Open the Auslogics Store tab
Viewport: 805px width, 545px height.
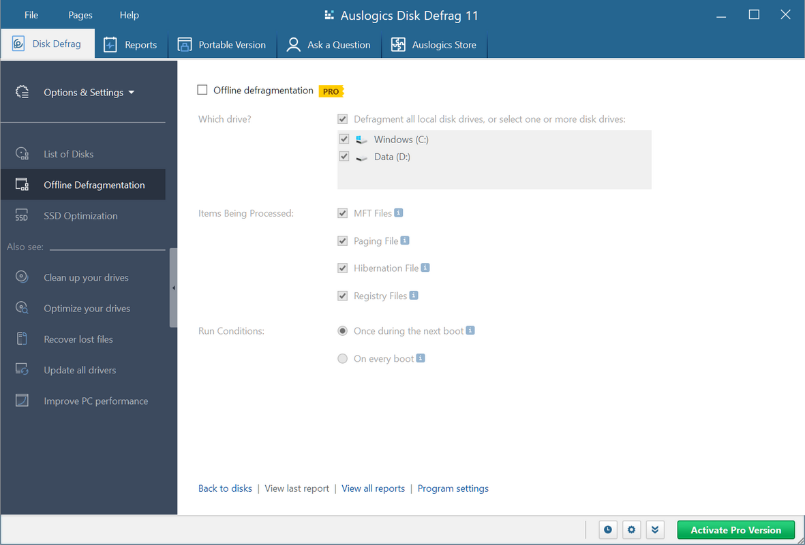[x=434, y=45]
